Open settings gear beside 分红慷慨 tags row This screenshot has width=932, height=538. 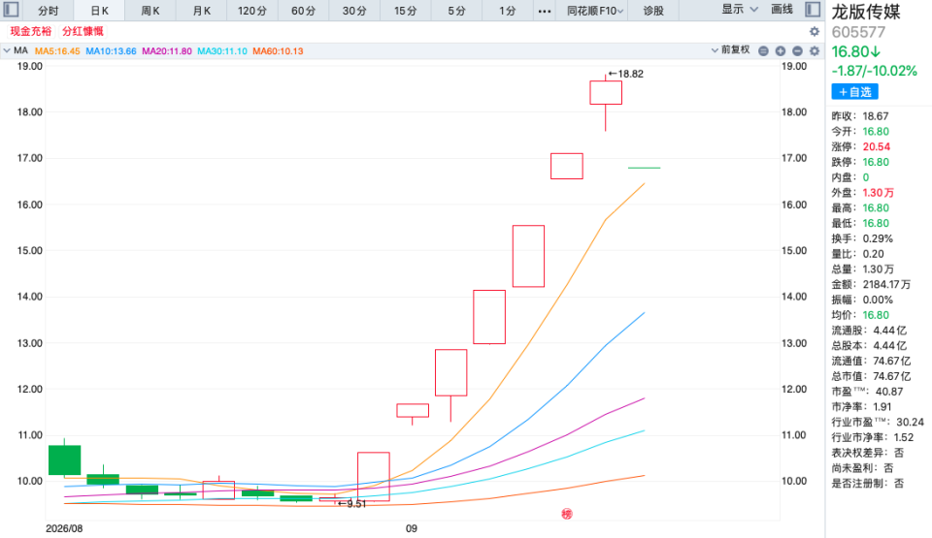[815, 31]
